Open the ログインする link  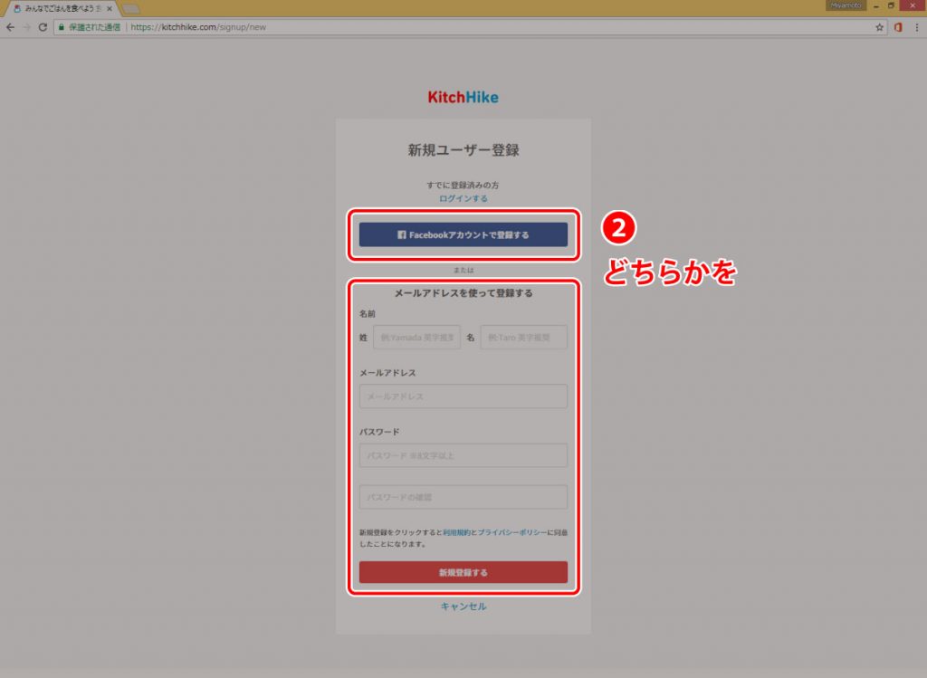[463, 198]
